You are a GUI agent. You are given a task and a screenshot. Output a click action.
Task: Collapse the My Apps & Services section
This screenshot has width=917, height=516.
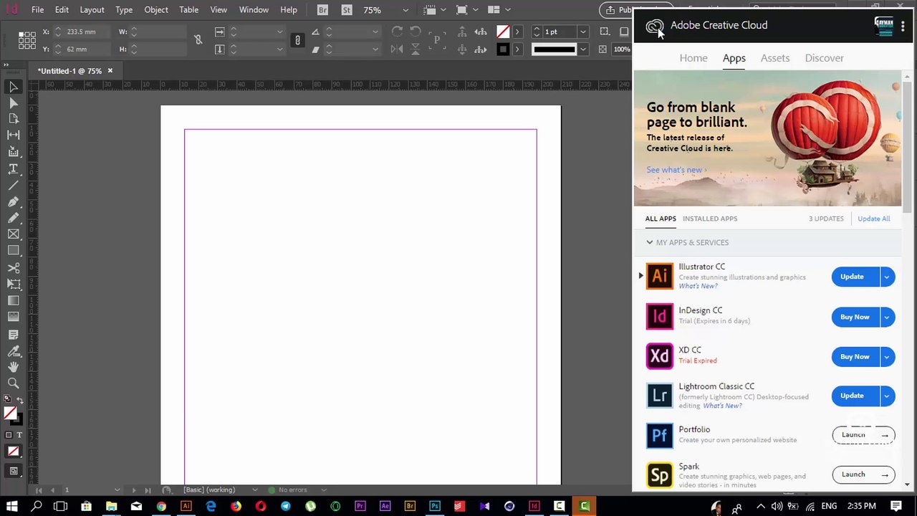pyautogui.click(x=650, y=242)
